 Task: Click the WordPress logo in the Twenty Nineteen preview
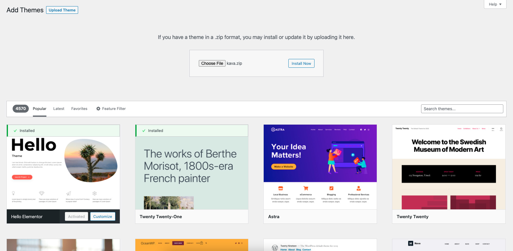point(275,248)
